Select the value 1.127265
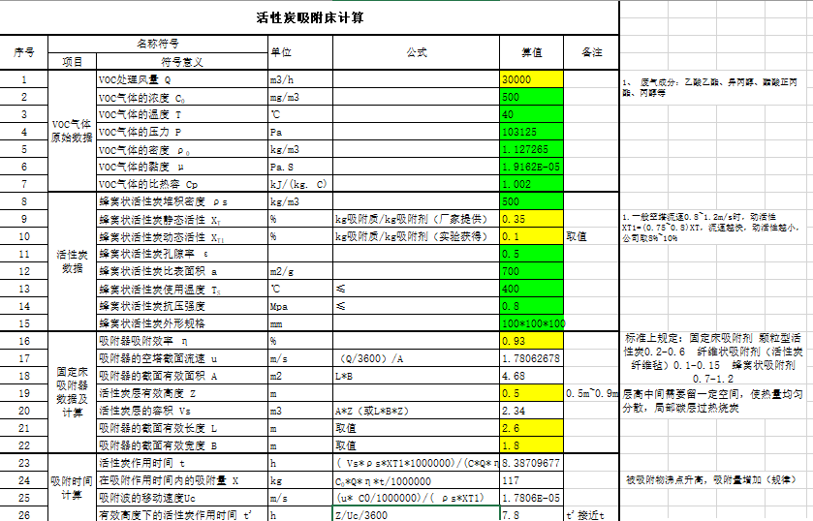The height and width of the screenshot is (521, 813). coord(531,149)
